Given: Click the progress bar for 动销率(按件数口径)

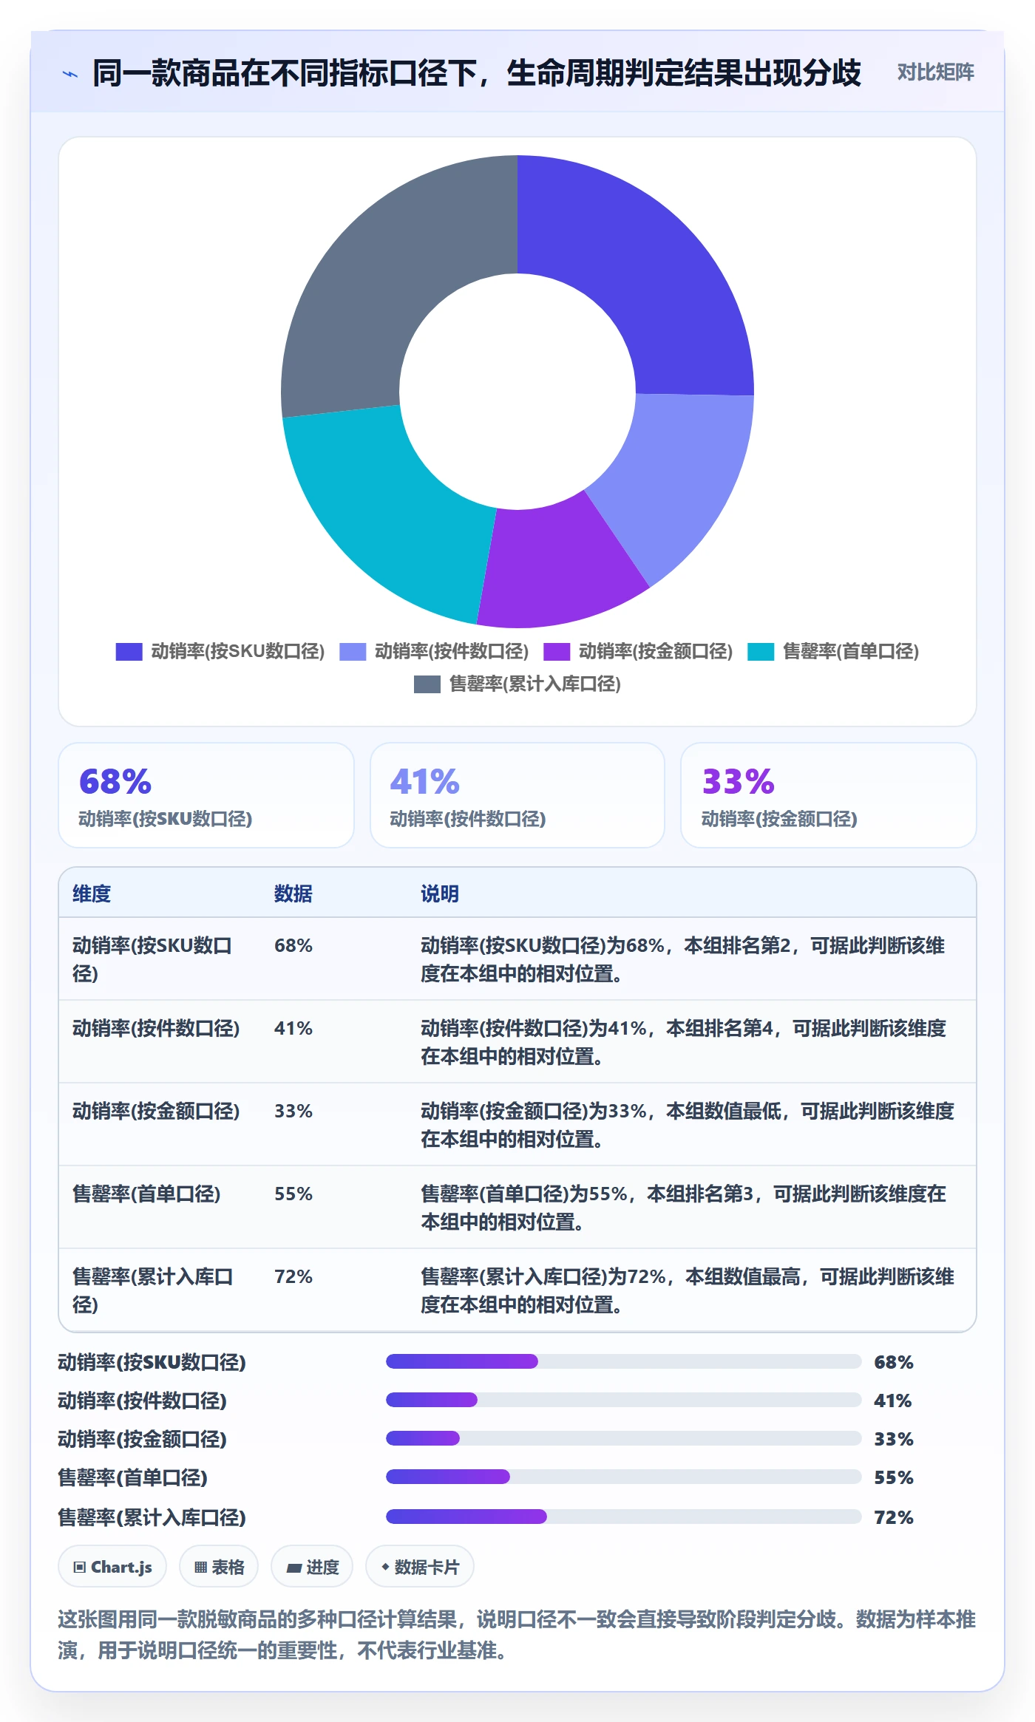Looking at the screenshot, I should pyautogui.click(x=624, y=1400).
